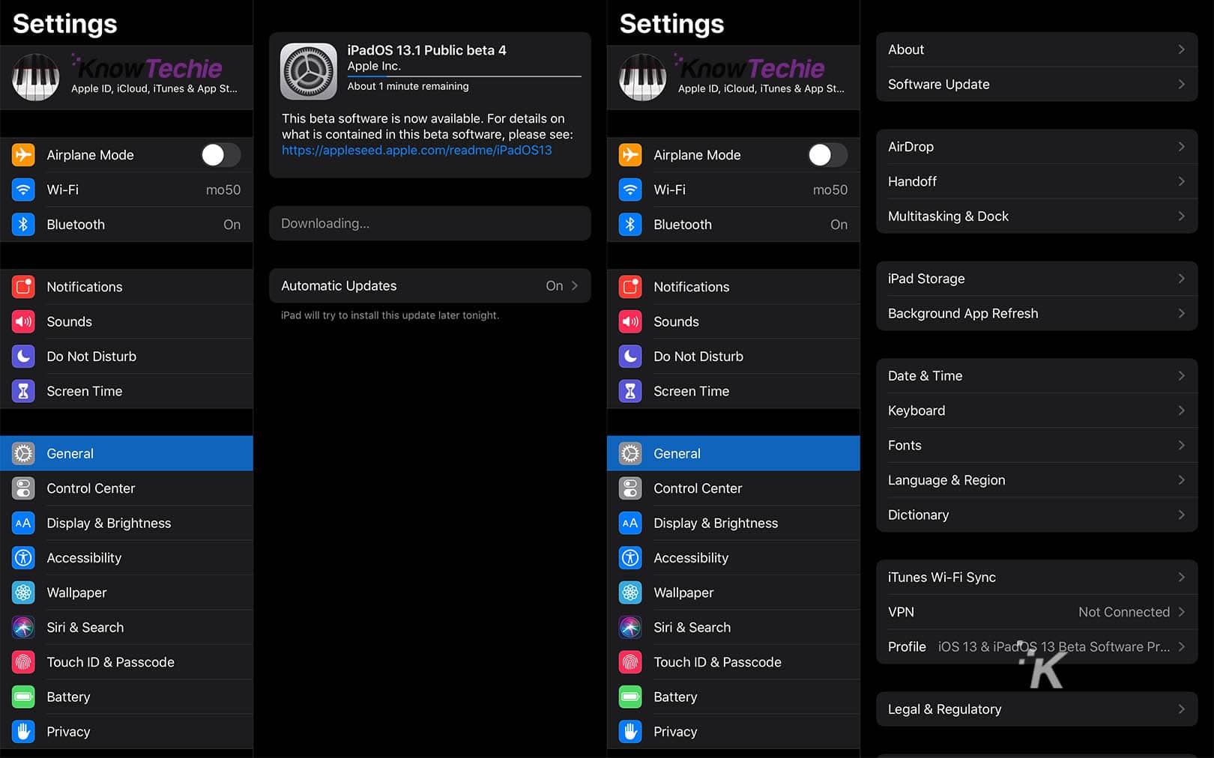Tap Touch ID fingerprint icon in right screenshot
Viewport: 1214px width, 758px height.
pos(630,662)
